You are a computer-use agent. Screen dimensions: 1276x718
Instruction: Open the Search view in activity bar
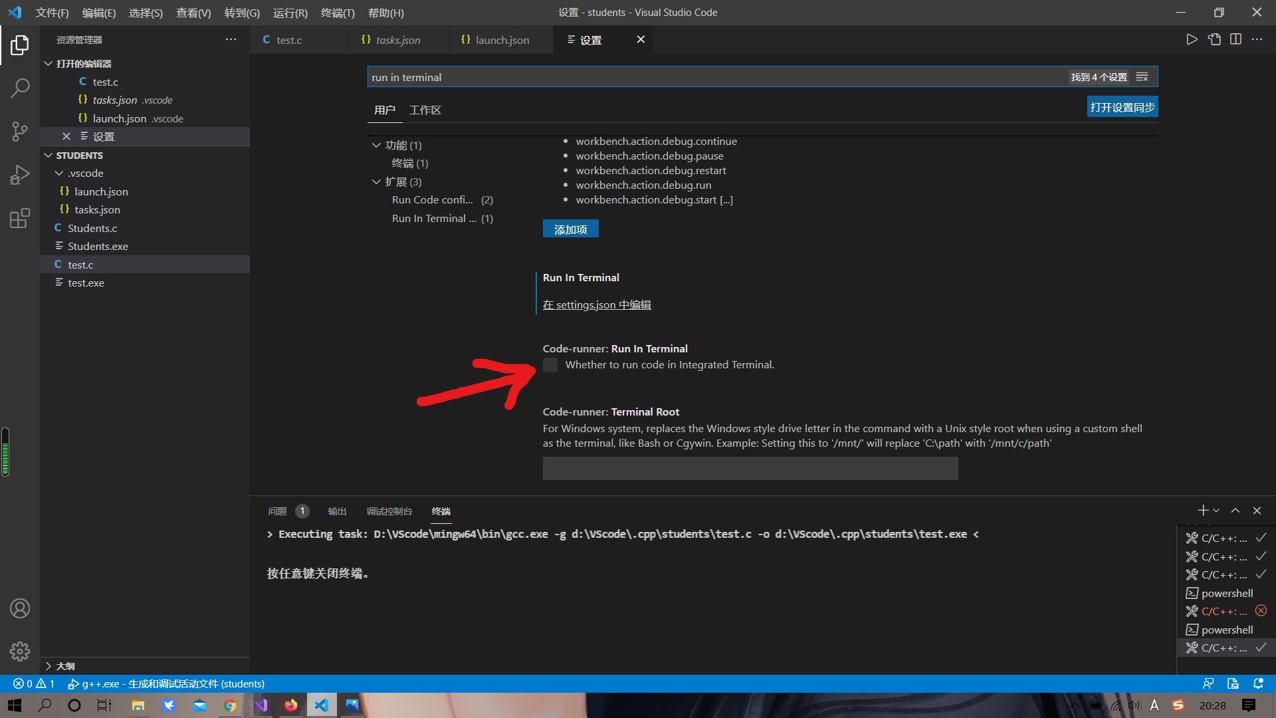[x=20, y=88]
